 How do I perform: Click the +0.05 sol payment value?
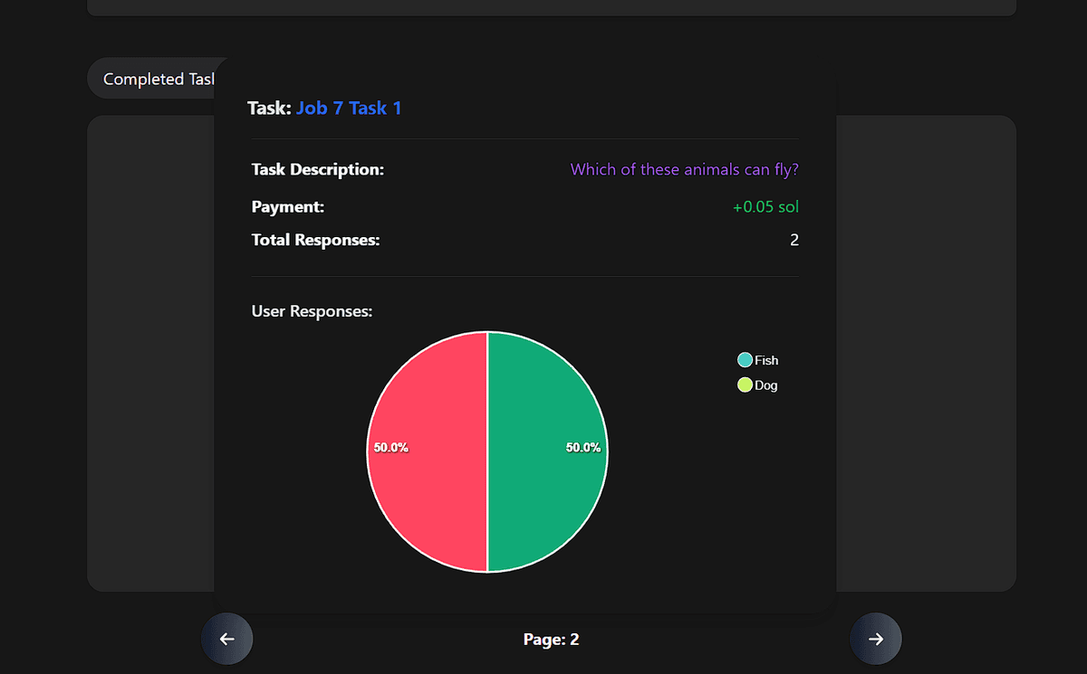[x=765, y=206]
